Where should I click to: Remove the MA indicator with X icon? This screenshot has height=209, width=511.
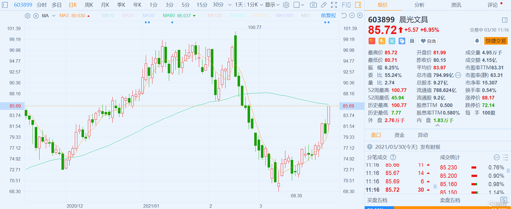tap(36, 16)
